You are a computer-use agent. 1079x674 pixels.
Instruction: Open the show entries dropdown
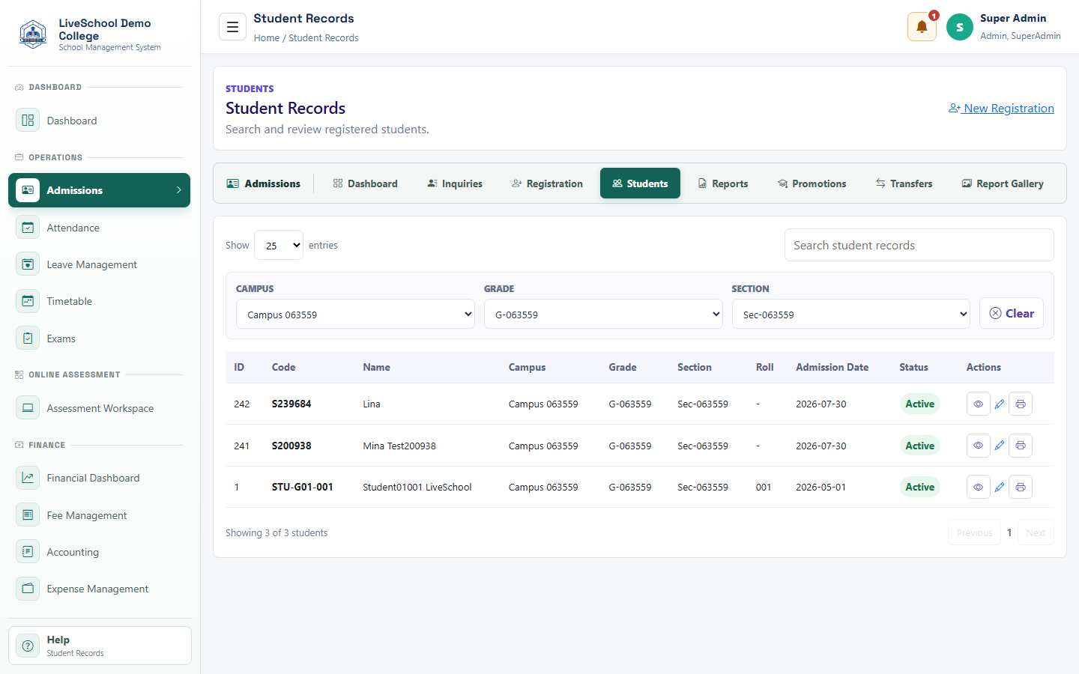coord(279,245)
